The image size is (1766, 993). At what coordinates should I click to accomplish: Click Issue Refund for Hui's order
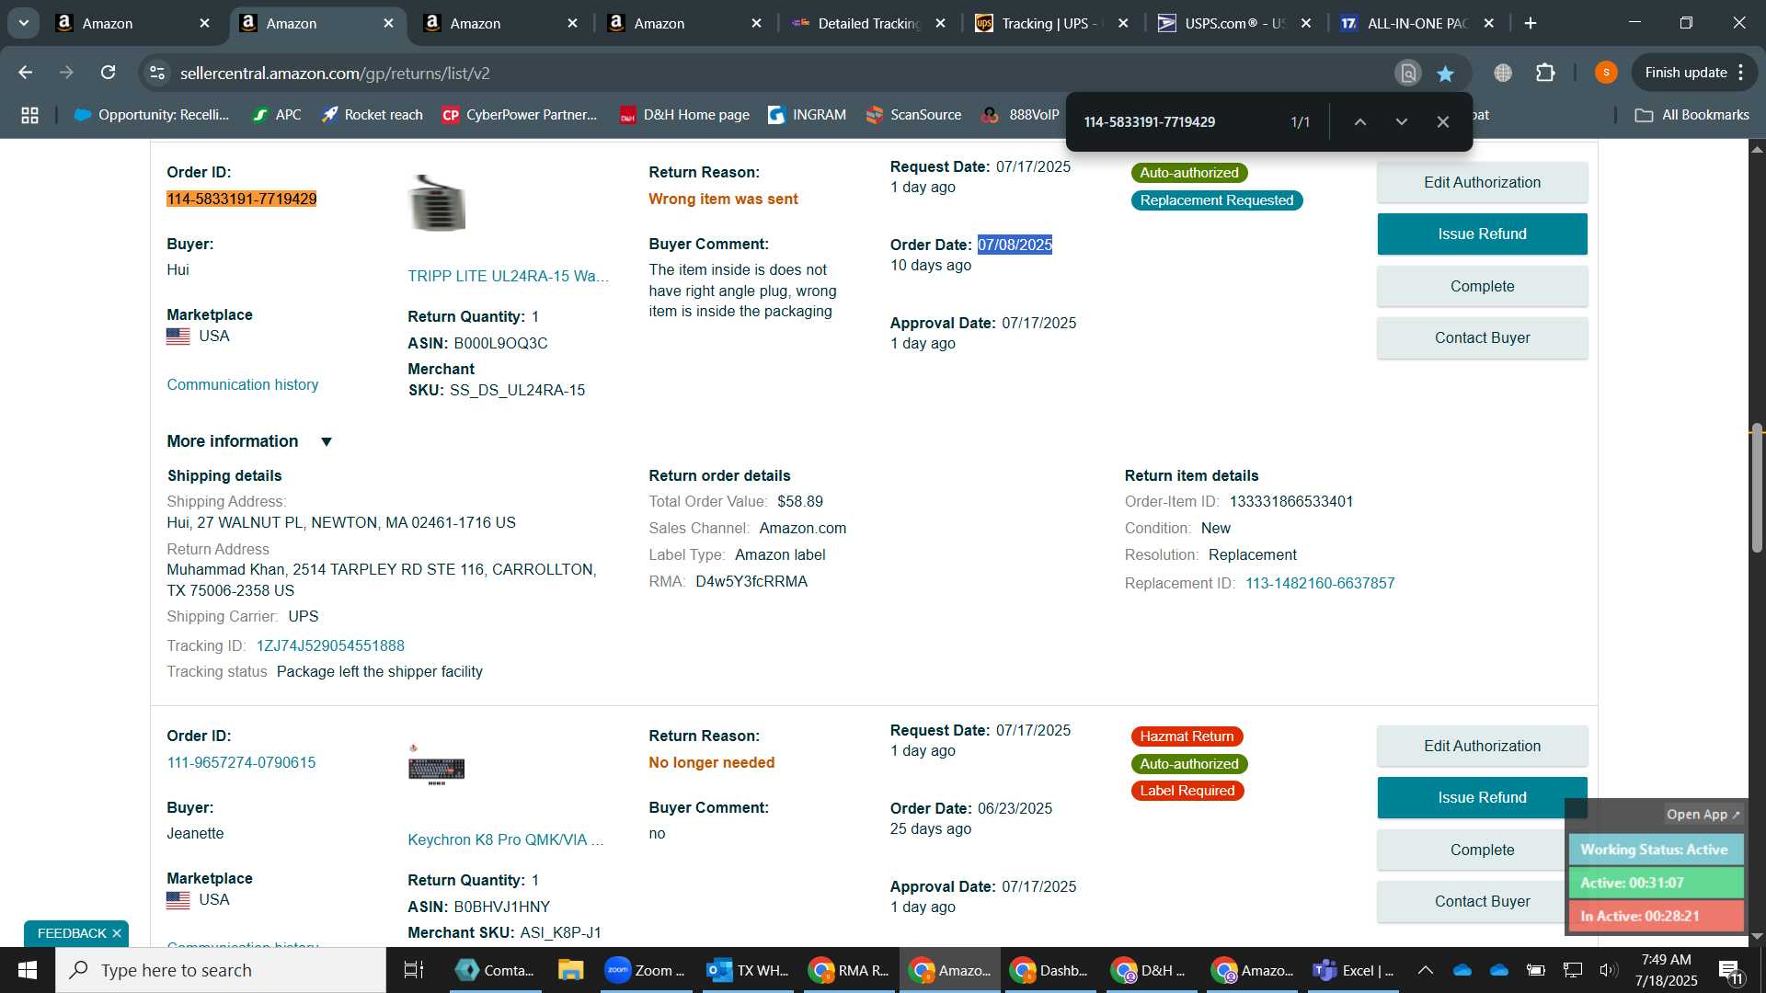click(x=1482, y=234)
